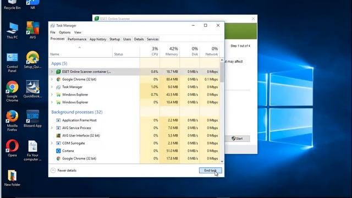Open the Blizzard App desktop shortcut

pos(32,119)
